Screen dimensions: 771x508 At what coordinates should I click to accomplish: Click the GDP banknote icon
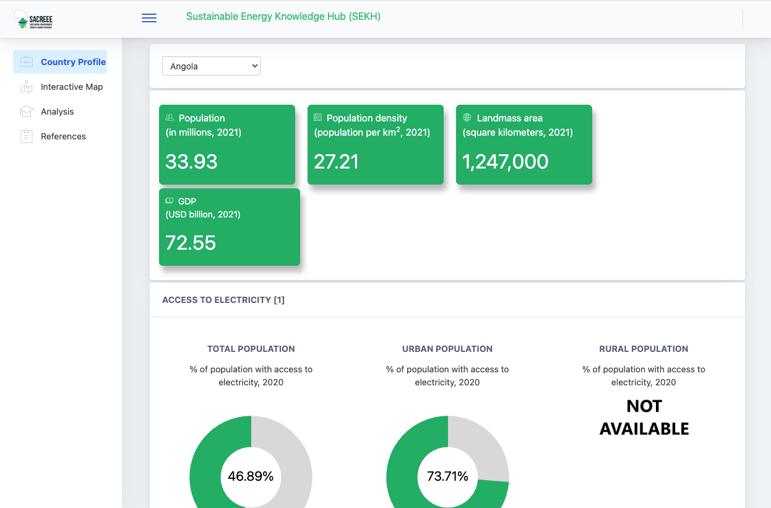tap(168, 200)
